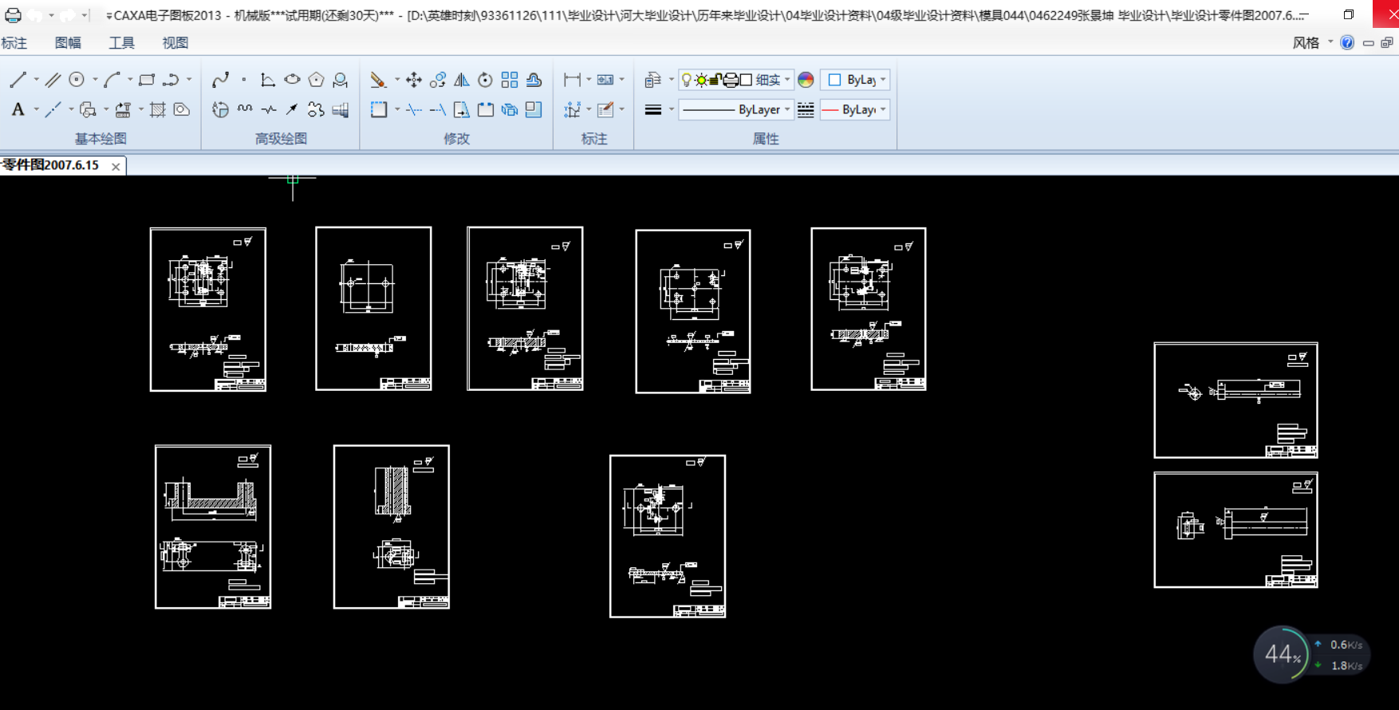Expand the Arc tool dropdown arrow

click(130, 80)
